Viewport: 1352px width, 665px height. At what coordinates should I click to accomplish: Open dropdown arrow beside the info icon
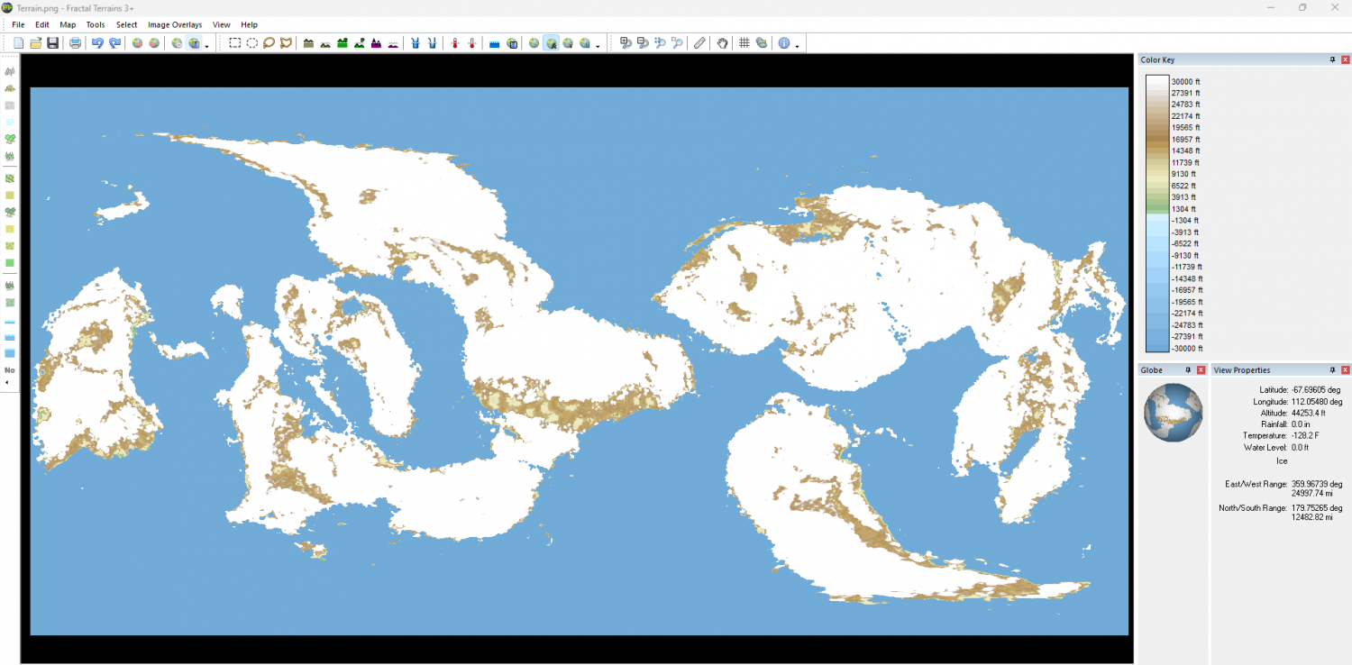coord(797,45)
